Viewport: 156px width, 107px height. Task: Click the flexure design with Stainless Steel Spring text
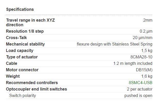115,44
